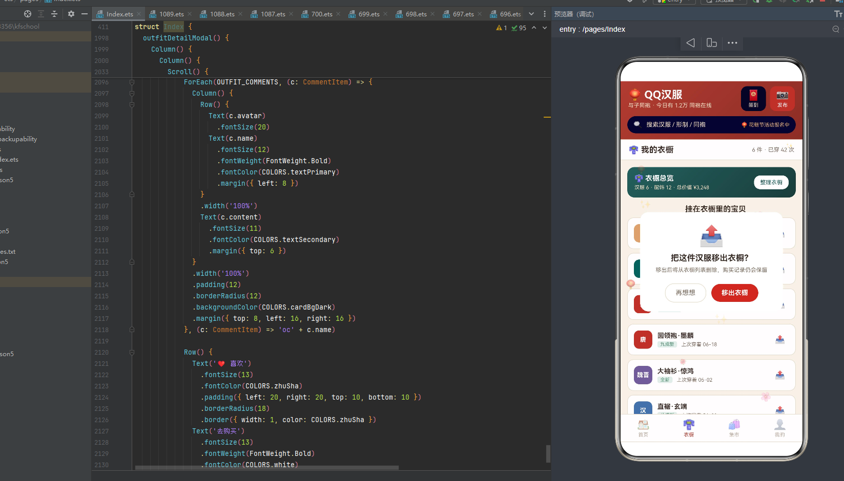The image size is (844, 481).
Task: Close the Index.ets tab
Action: [138, 14]
